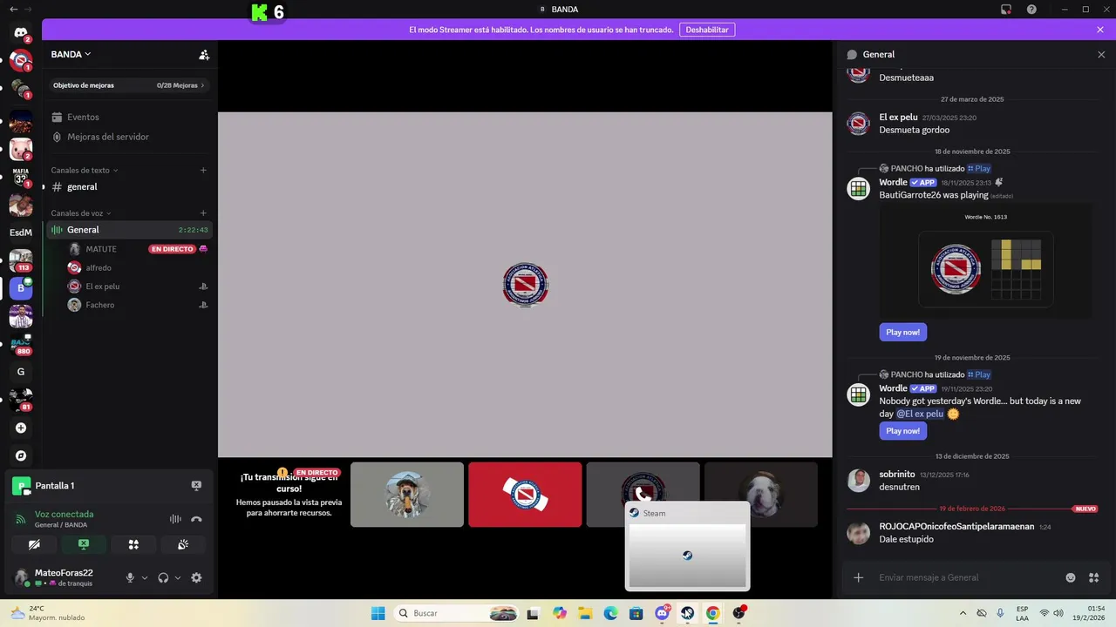Open the EsdM server
The height and width of the screenshot is (627, 1116).
point(21,233)
